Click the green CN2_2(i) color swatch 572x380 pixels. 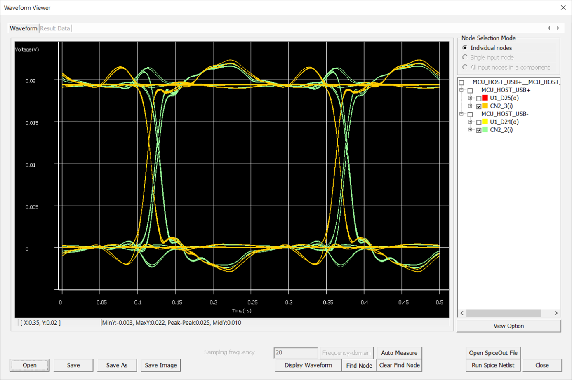485,130
